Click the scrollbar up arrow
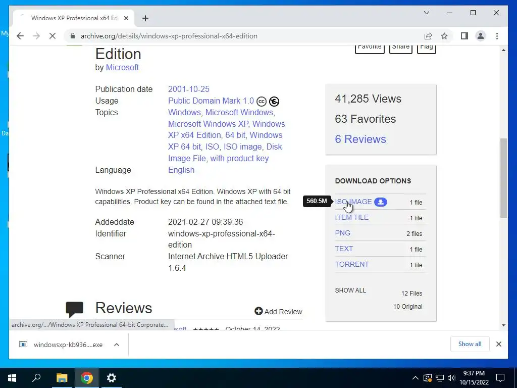 tap(503, 50)
